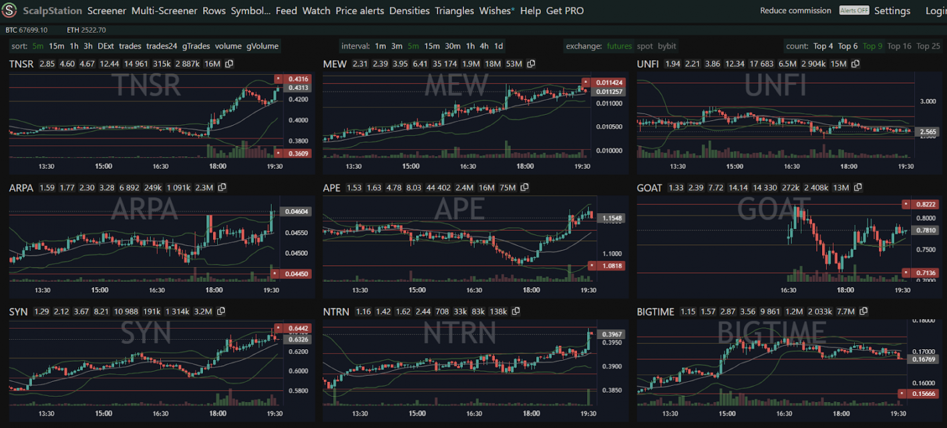Sort charts by gTrades

click(x=196, y=46)
